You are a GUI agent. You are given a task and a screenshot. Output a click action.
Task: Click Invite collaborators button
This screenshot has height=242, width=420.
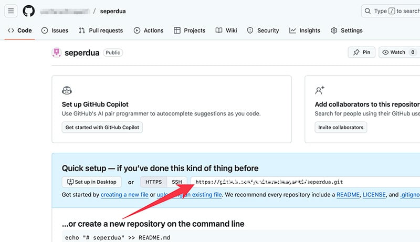341,128
